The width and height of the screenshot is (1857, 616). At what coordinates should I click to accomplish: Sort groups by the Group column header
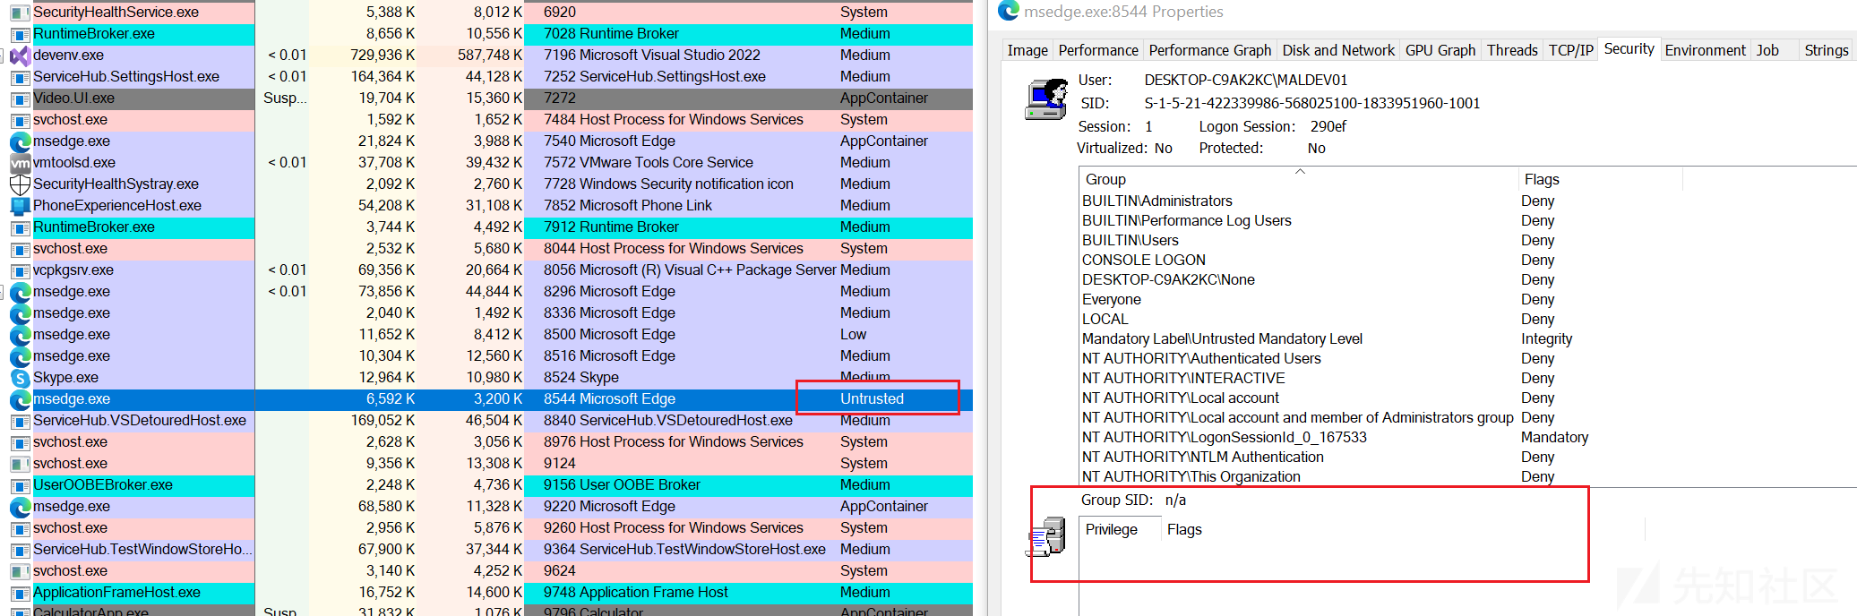(1299, 179)
